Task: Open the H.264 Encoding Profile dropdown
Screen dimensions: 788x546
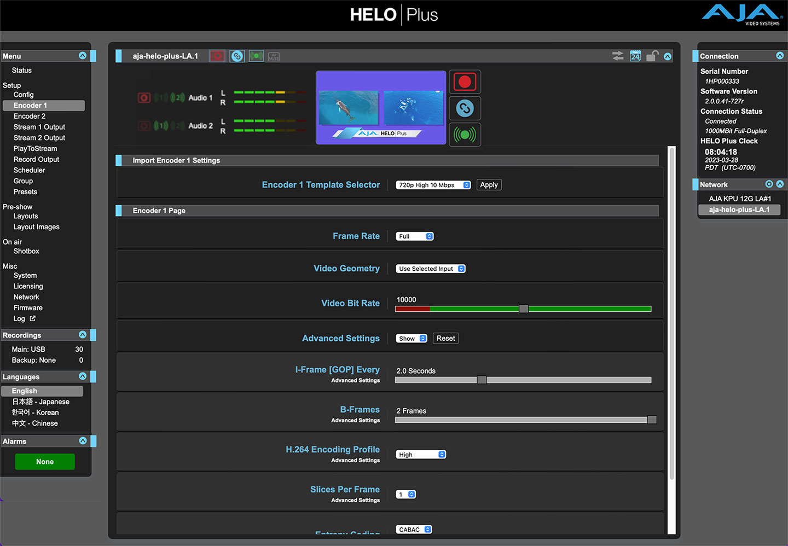Action: 420,455
